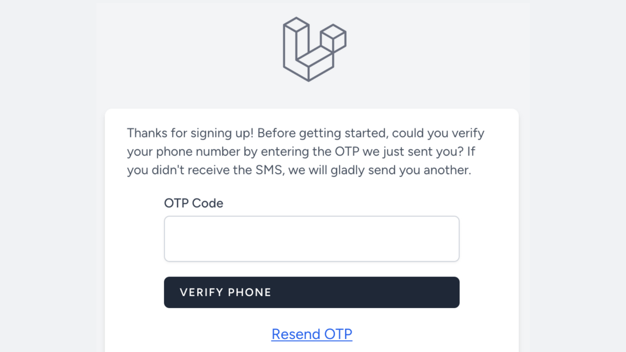626x352 pixels.
Task: Click the gray outlined logo at top
Action: (x=314, y=49)
